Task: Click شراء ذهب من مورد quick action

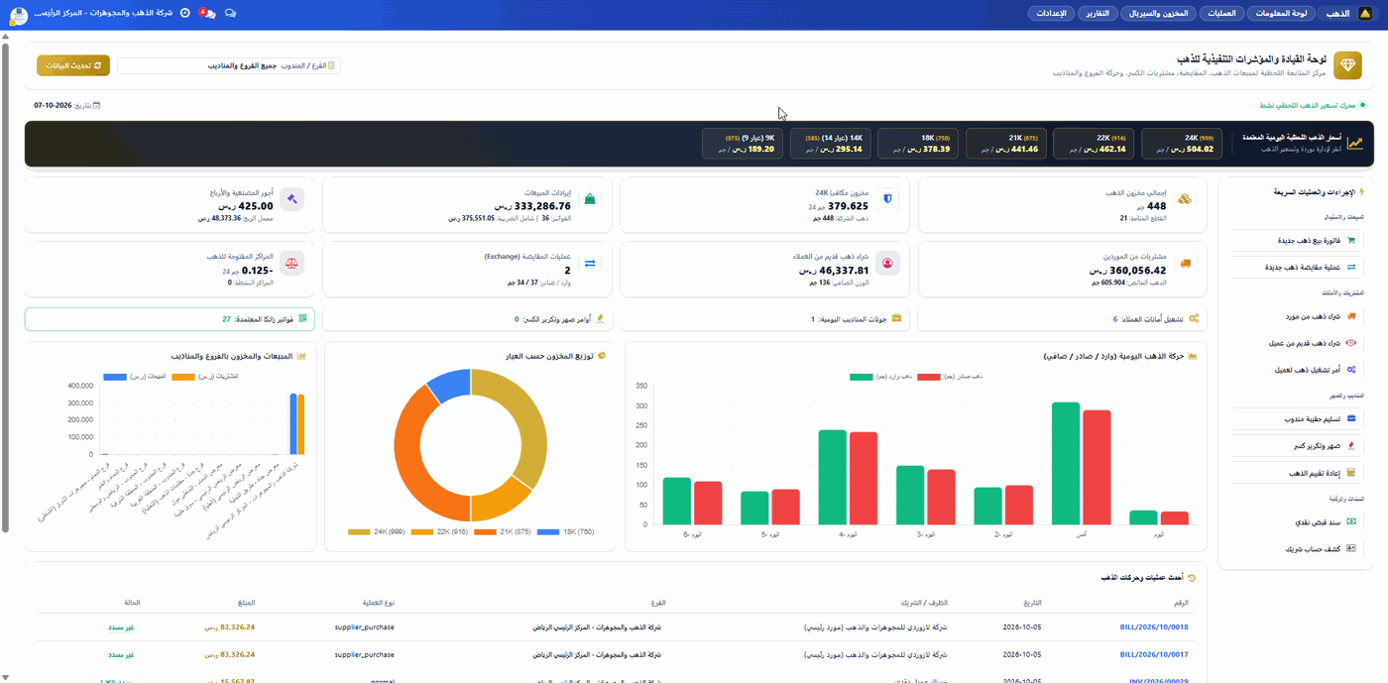Action: coord(1298,316)
